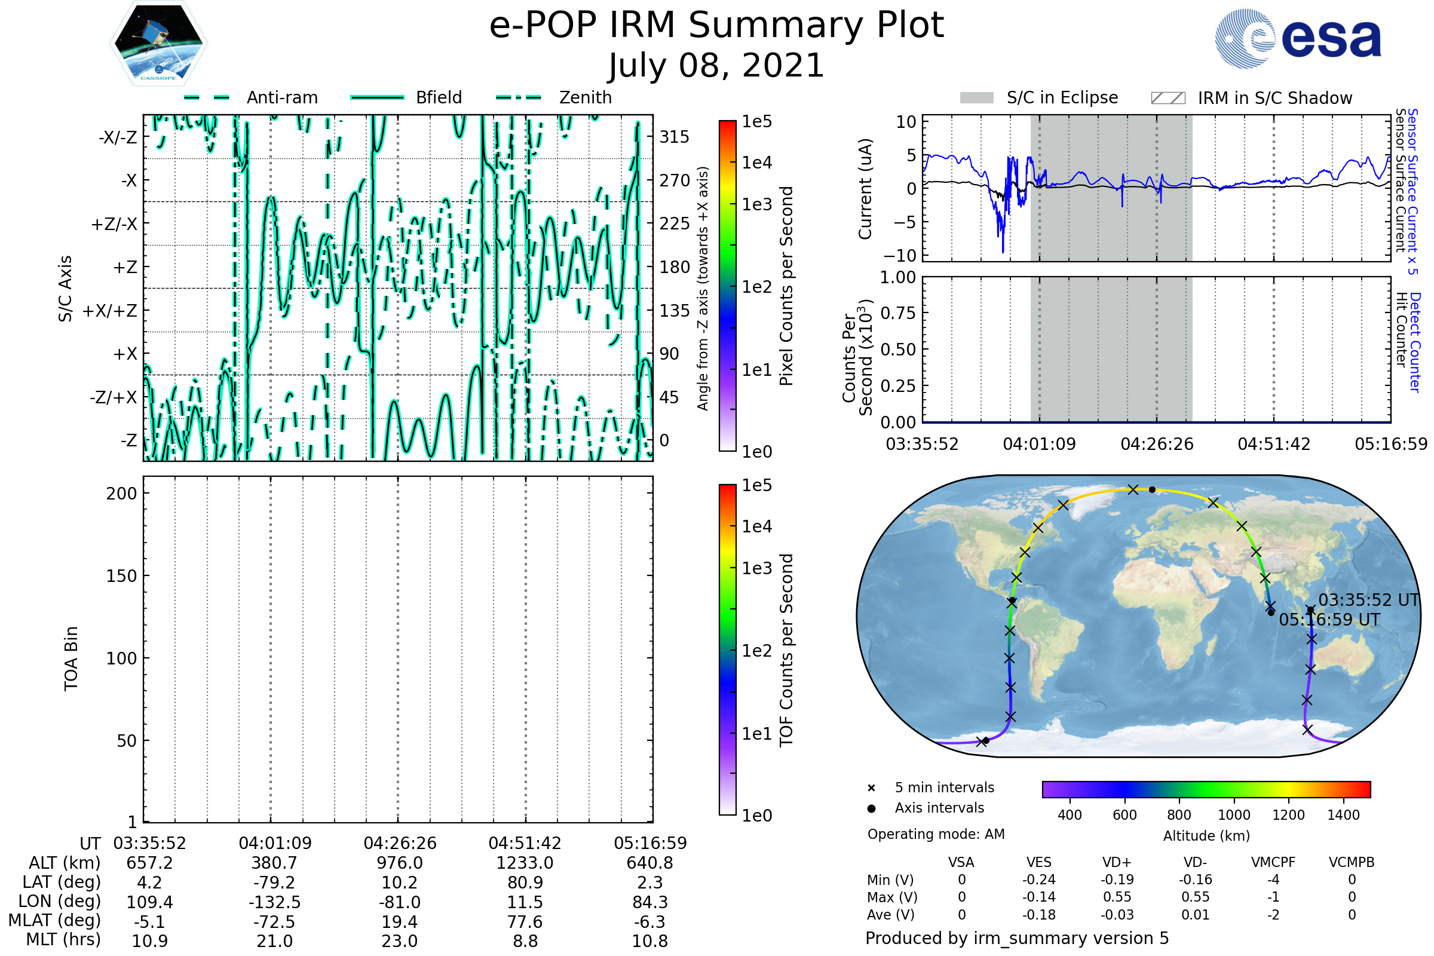
Task: Click the 5 min intervals X marker
Action: point(871,788)
